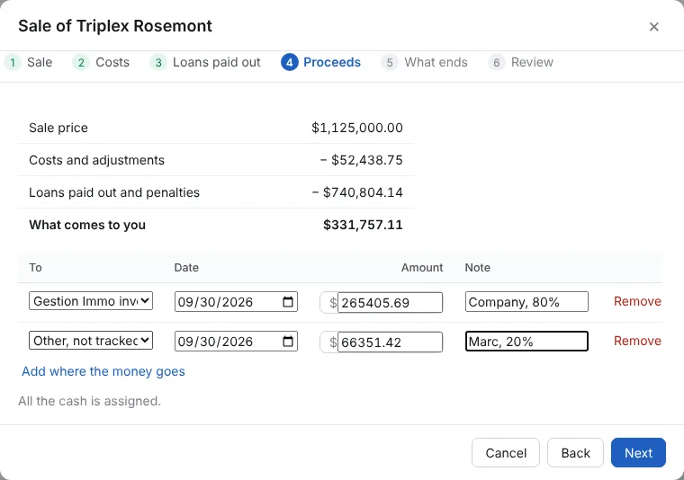Remove the Company 80% payout row

pyautogui.click(x=637, y=301)
